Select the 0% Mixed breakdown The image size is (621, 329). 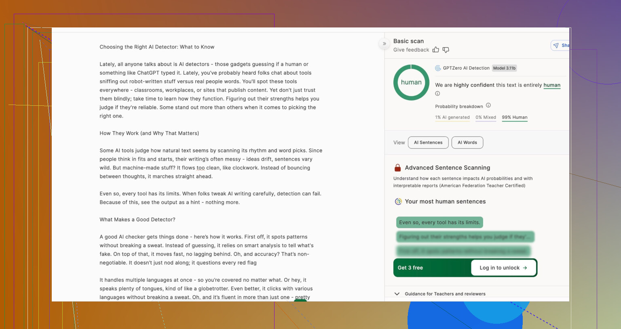pyautogui.click(x=486, y=117)
